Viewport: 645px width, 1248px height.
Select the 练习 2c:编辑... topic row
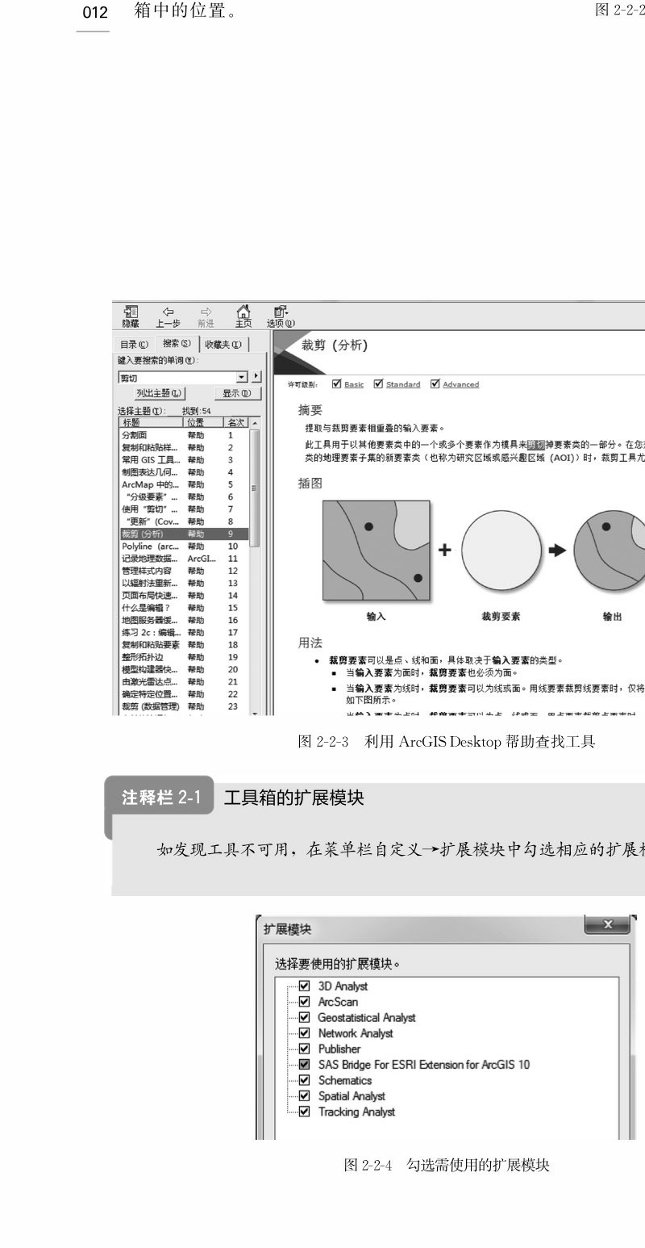click(184, 633)
